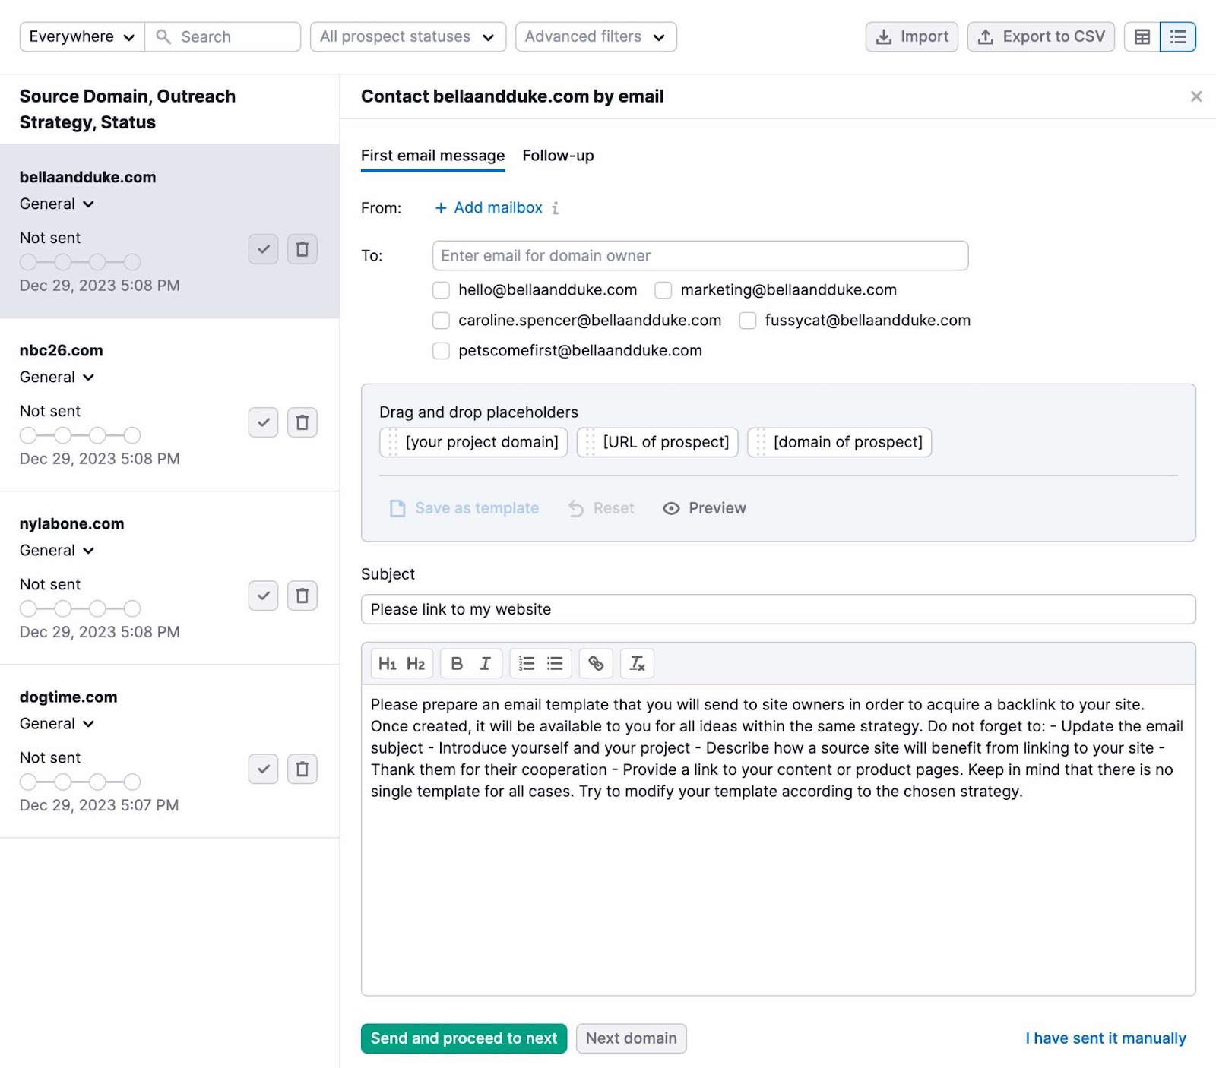Click the I have sent it manually link
The image size is (1216, 1068).
tap(1105, 1038)
